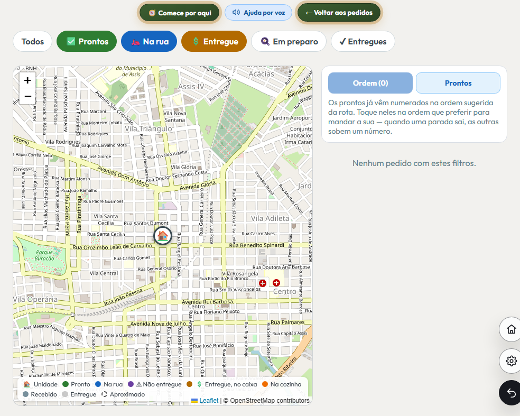520x416 pixels.
Task: Zoom out on the delivery map
Action: tap(27, 97)
